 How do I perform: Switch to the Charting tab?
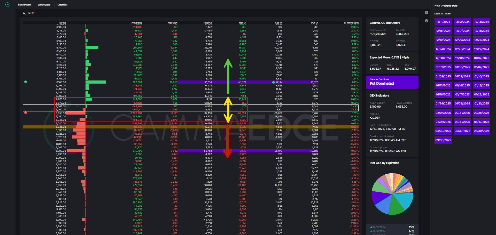tap(62, 5)
